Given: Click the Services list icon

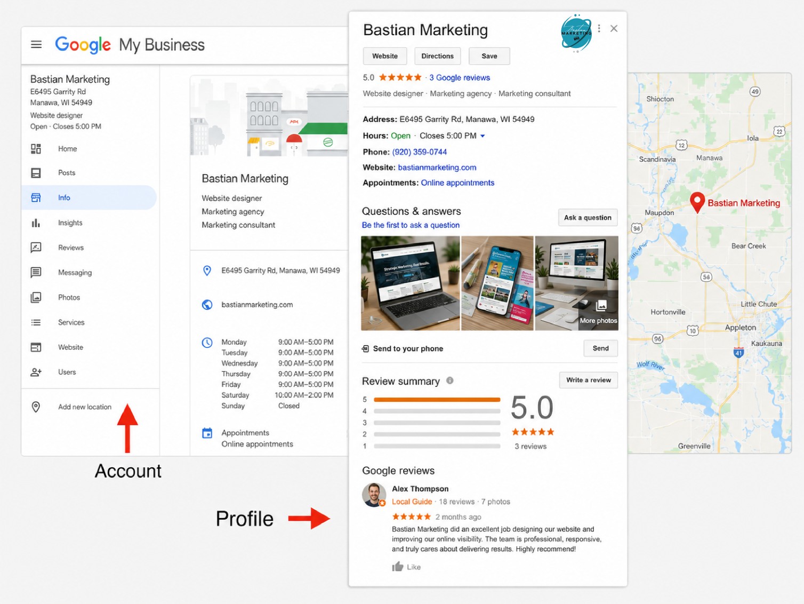Looking at the screenshot, I should [x=36, y=322].
